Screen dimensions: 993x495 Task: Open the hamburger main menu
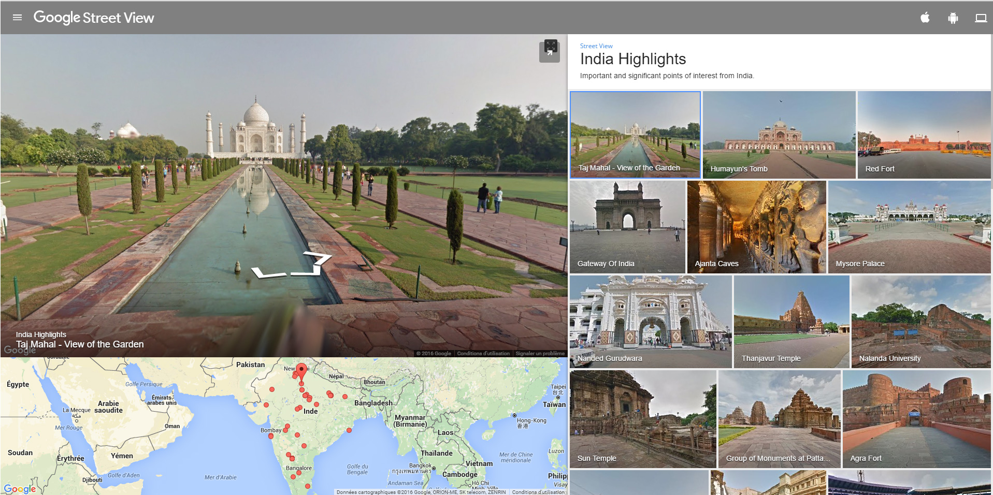pyautogui.click(x=17, y=18)
